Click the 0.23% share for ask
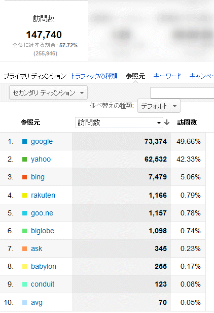 tap(191, 248)
